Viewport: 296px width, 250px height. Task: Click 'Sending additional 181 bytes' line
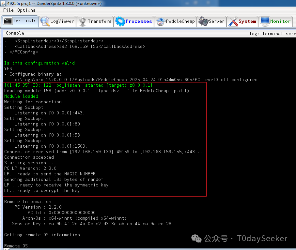click(54, 180)
